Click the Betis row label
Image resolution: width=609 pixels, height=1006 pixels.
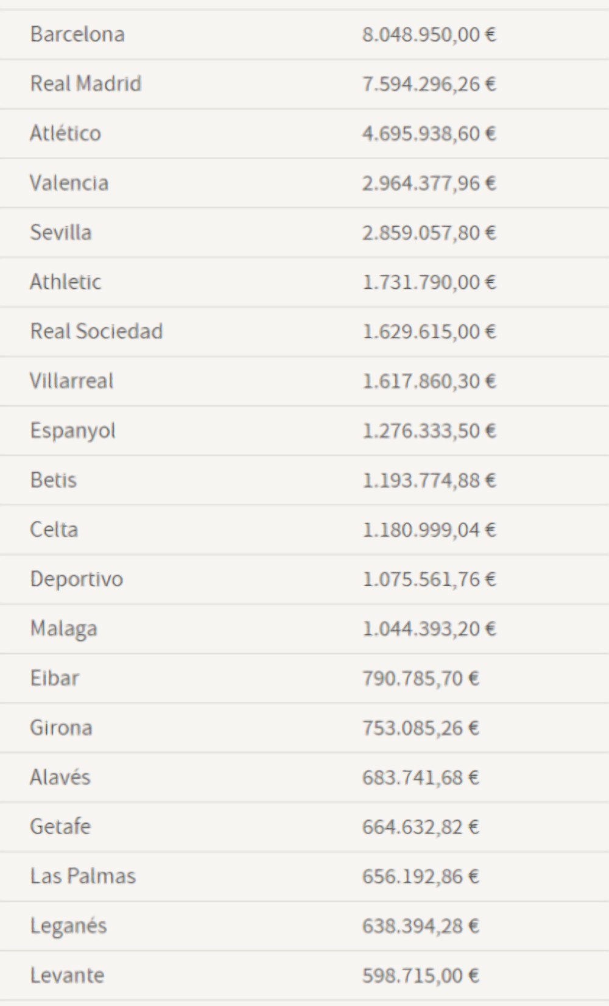[x=54, y=480]
